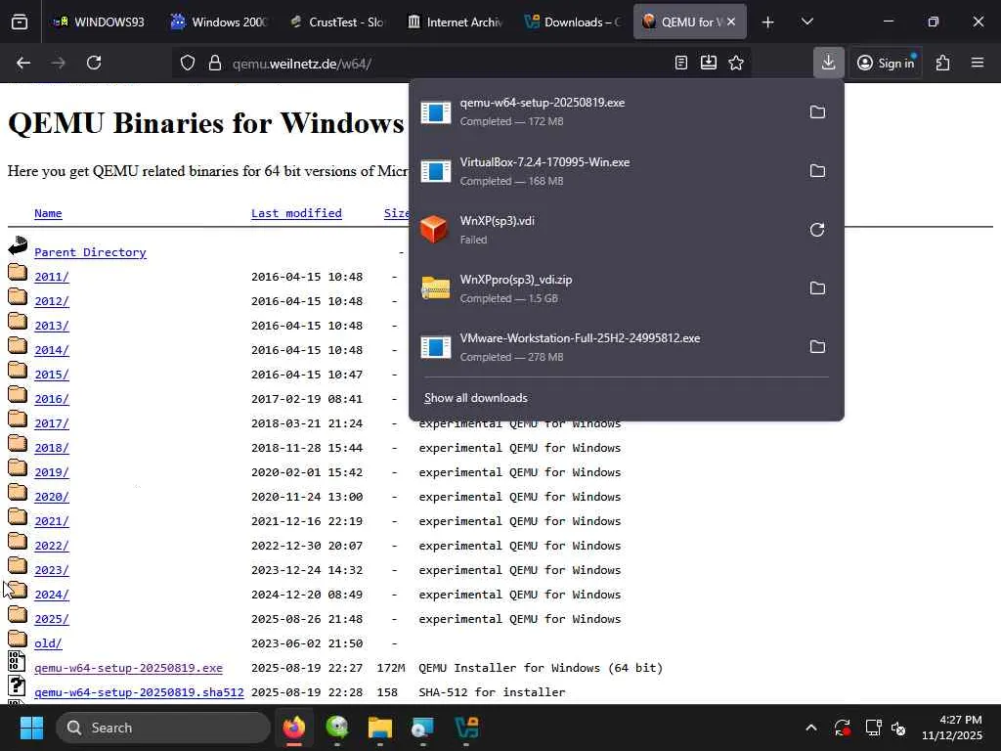Click the Save to Pocket icon

pyautogui.click(x=709, y=63)
